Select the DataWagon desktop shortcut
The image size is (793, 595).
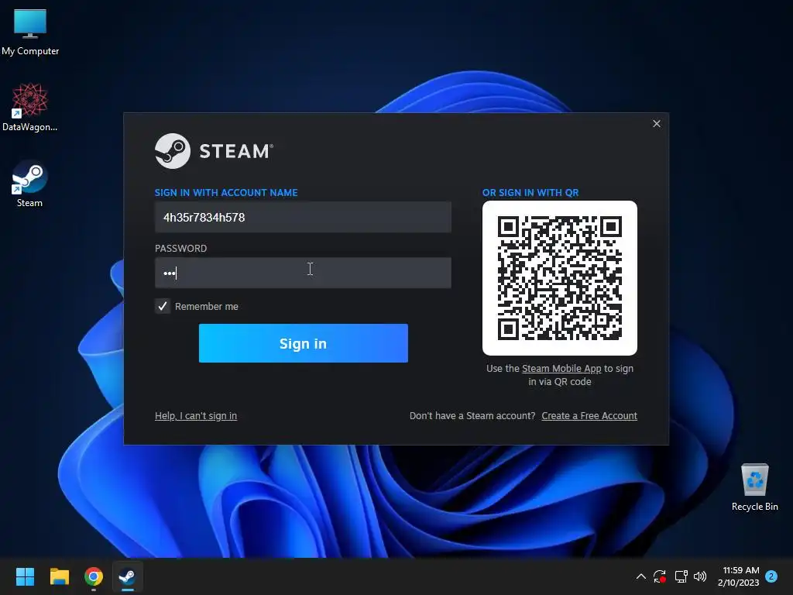pos(30,107)
